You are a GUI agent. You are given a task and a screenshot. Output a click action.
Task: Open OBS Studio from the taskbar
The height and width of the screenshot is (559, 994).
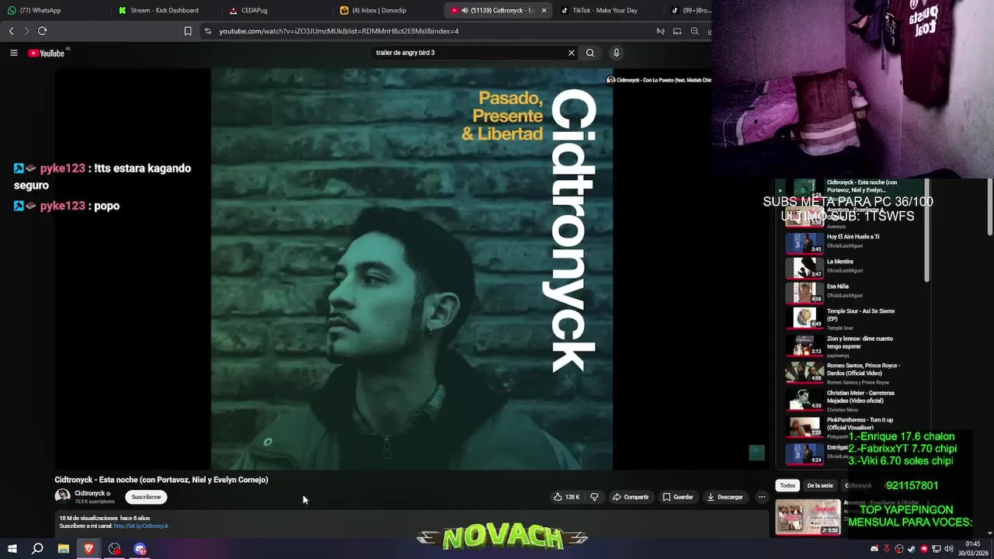115,549
